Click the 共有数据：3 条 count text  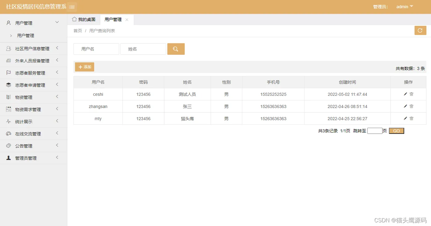(x=410, y=68)
